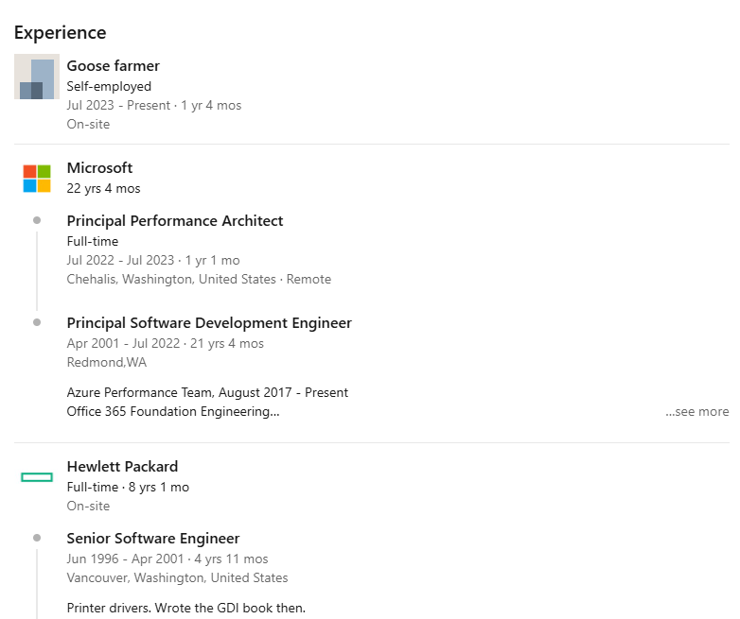Click the Goose farmer placeholder company thumbnail
This screenshot has height=619, width=740.
37,77
